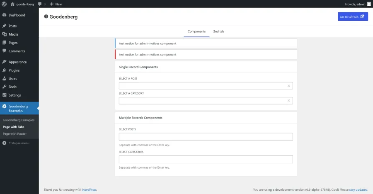Focus the Select Posts token field

coord(206,137)
